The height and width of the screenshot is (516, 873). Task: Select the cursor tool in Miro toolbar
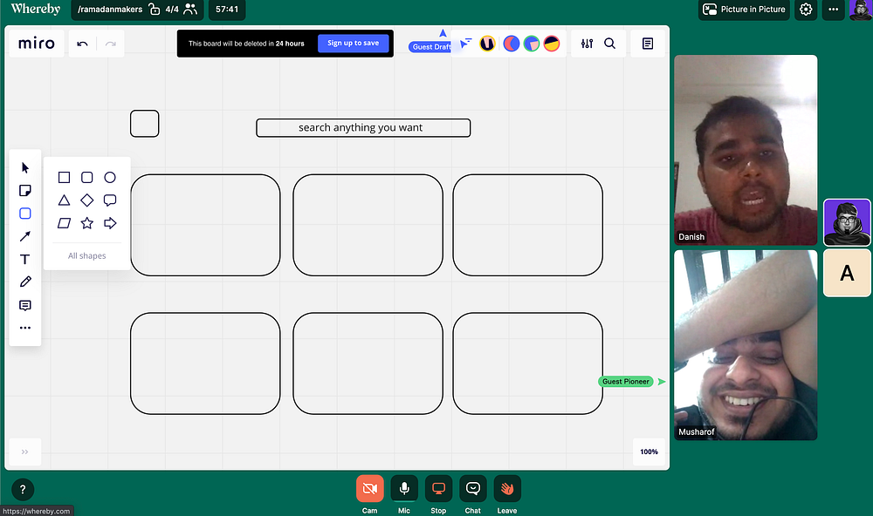point(25,167)
